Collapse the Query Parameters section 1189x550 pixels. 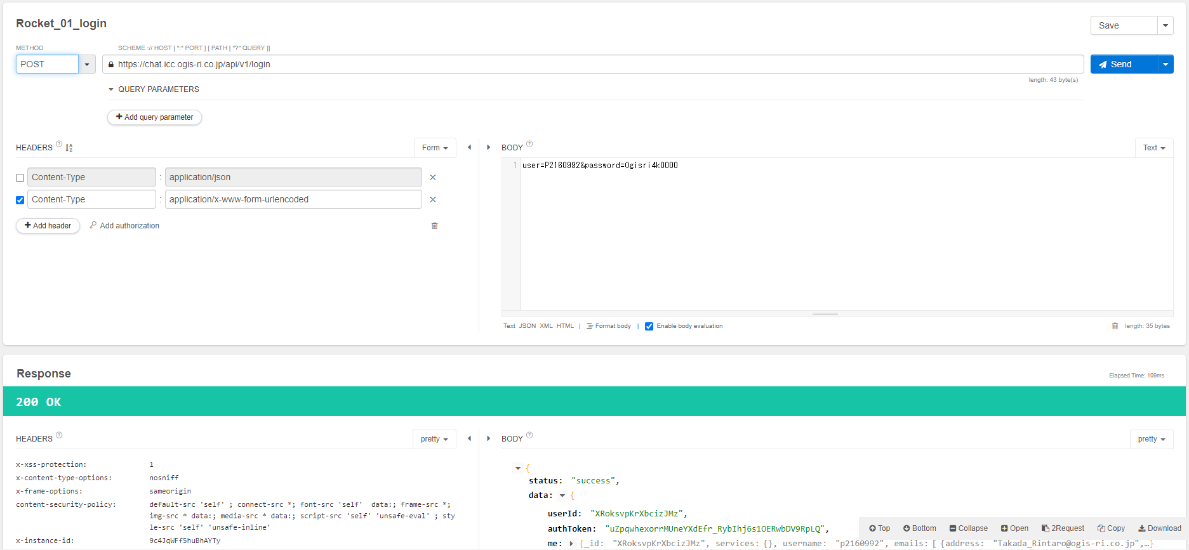[x=111, y=89]
